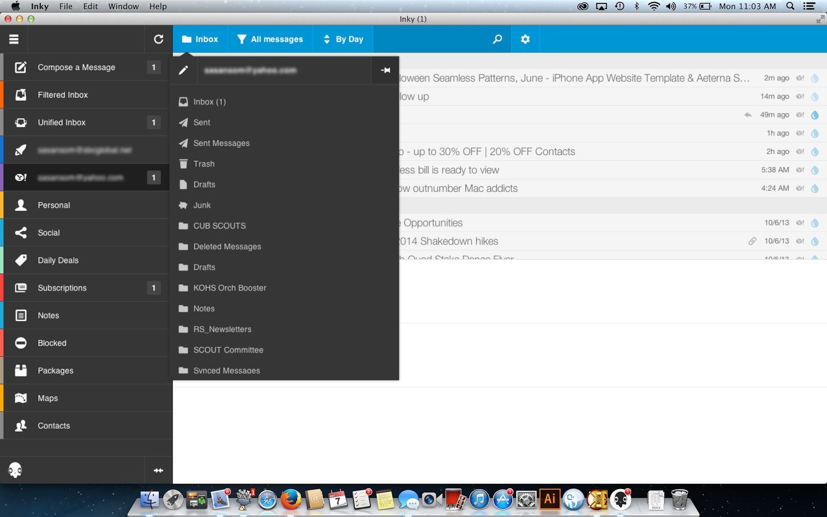This screenshot has width=827, height=517.
Task: Toggle relevance drop on 49m ago message
Action: 815,115
